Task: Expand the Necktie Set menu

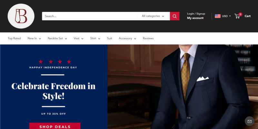Action: coord(57,38)
